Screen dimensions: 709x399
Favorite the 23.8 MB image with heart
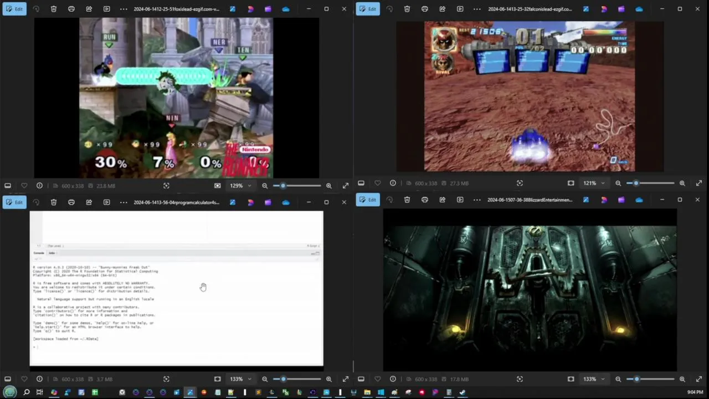(x=24, y=186)
